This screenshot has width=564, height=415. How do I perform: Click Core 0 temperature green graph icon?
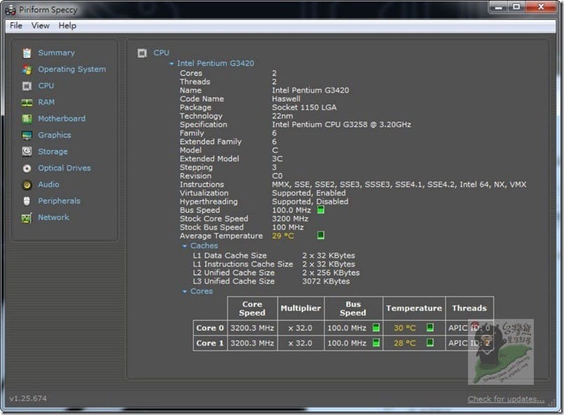tap(430, 327)
